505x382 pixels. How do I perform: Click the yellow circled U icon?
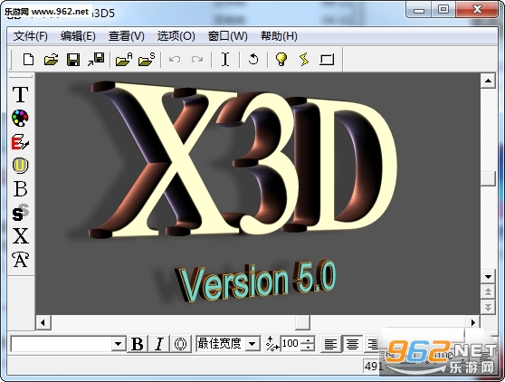20,166
